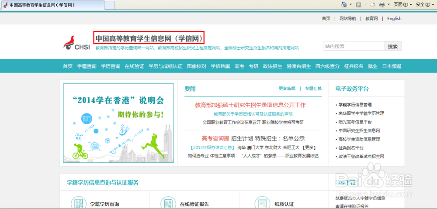Open the 招生计划 link
This screenshot has height=209, width=437.
coord(242,138)
